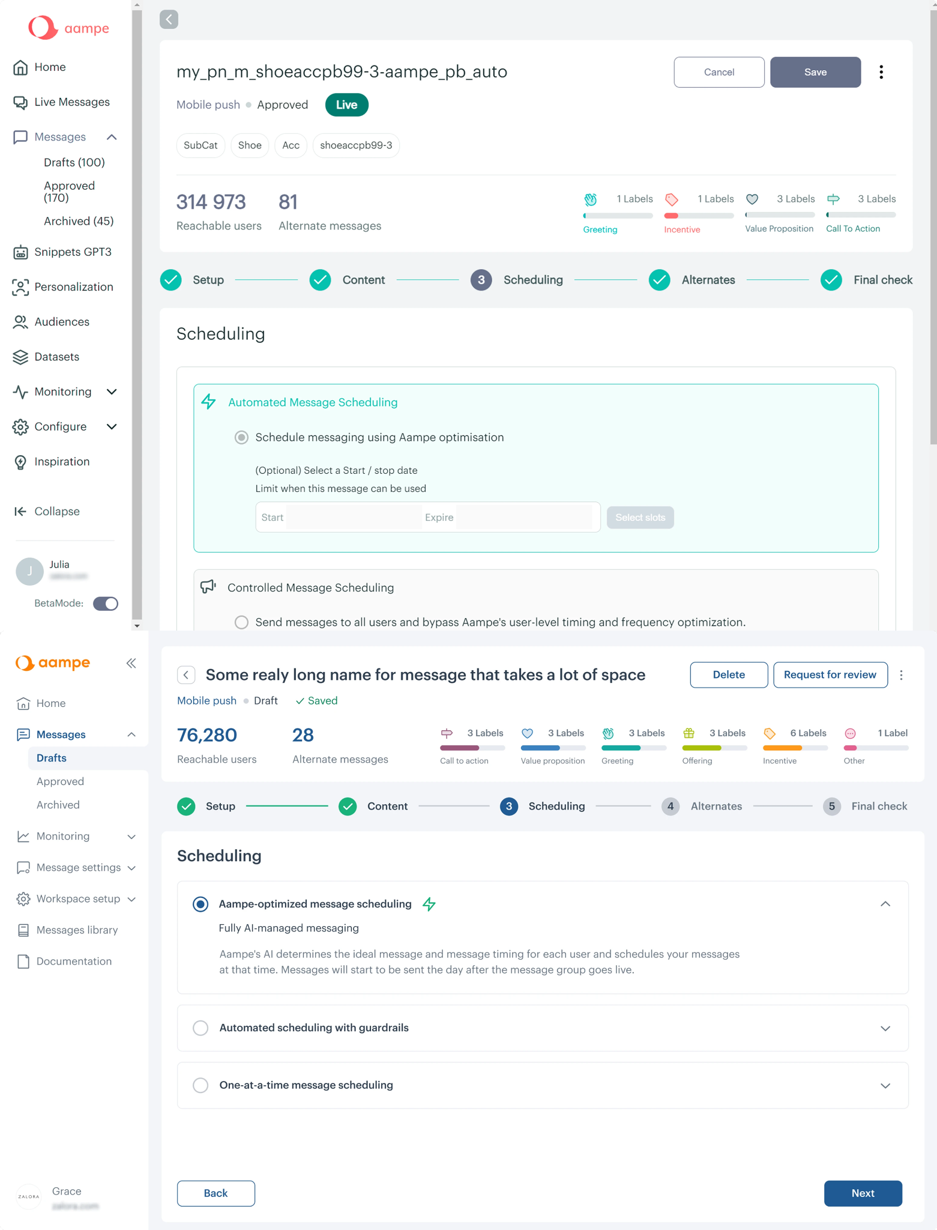
Task: Click the Offering gift icon in lower panel
Action: pos(689,733)
